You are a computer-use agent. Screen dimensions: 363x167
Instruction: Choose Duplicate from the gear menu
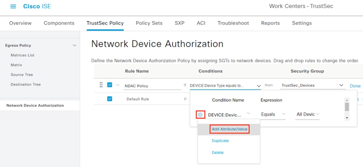220,141
